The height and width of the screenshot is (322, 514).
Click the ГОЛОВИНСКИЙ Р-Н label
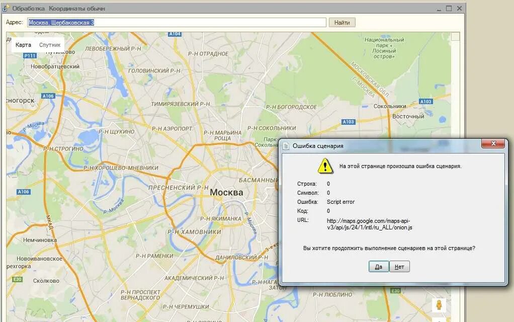pos(154,71)
